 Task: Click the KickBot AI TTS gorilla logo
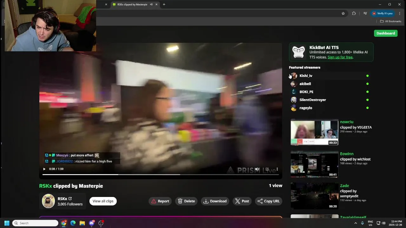click(x=299, y=52)
